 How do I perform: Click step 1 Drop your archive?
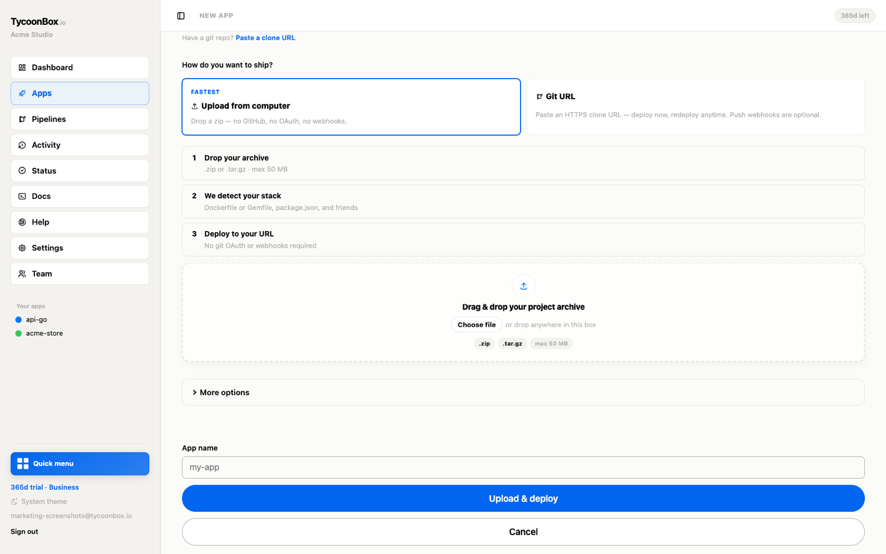[x=523, y=163]
